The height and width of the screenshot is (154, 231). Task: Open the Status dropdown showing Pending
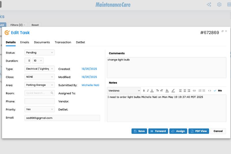pos(40,53)
